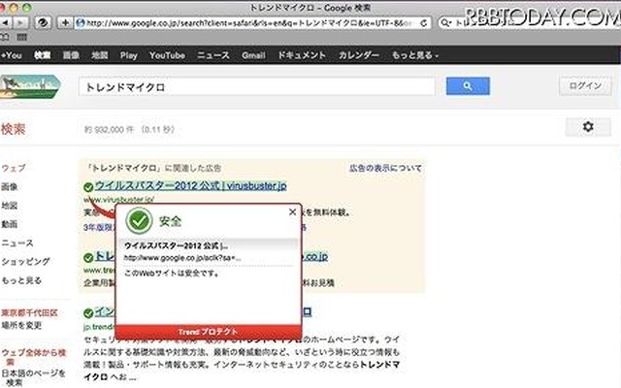
Task: Select 画像 in the black Google bar
Action: (71, 55)
